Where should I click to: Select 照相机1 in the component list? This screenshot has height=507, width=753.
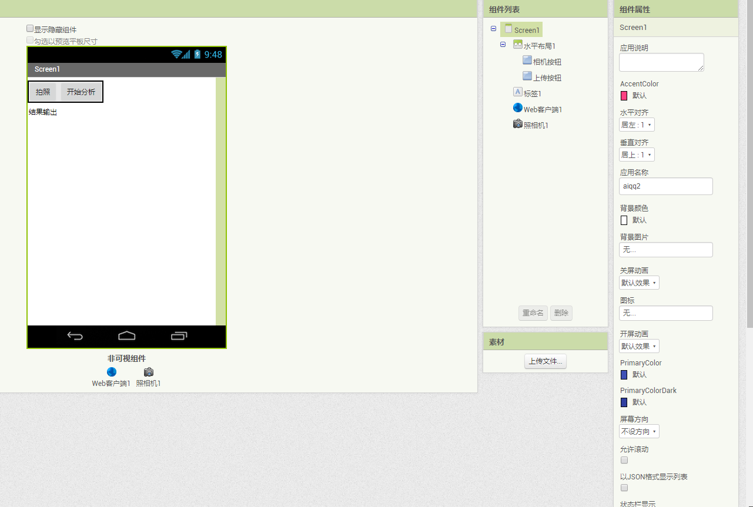(536, 125)
